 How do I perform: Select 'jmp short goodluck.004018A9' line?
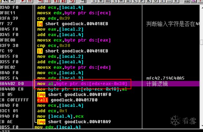click(74, 122)
